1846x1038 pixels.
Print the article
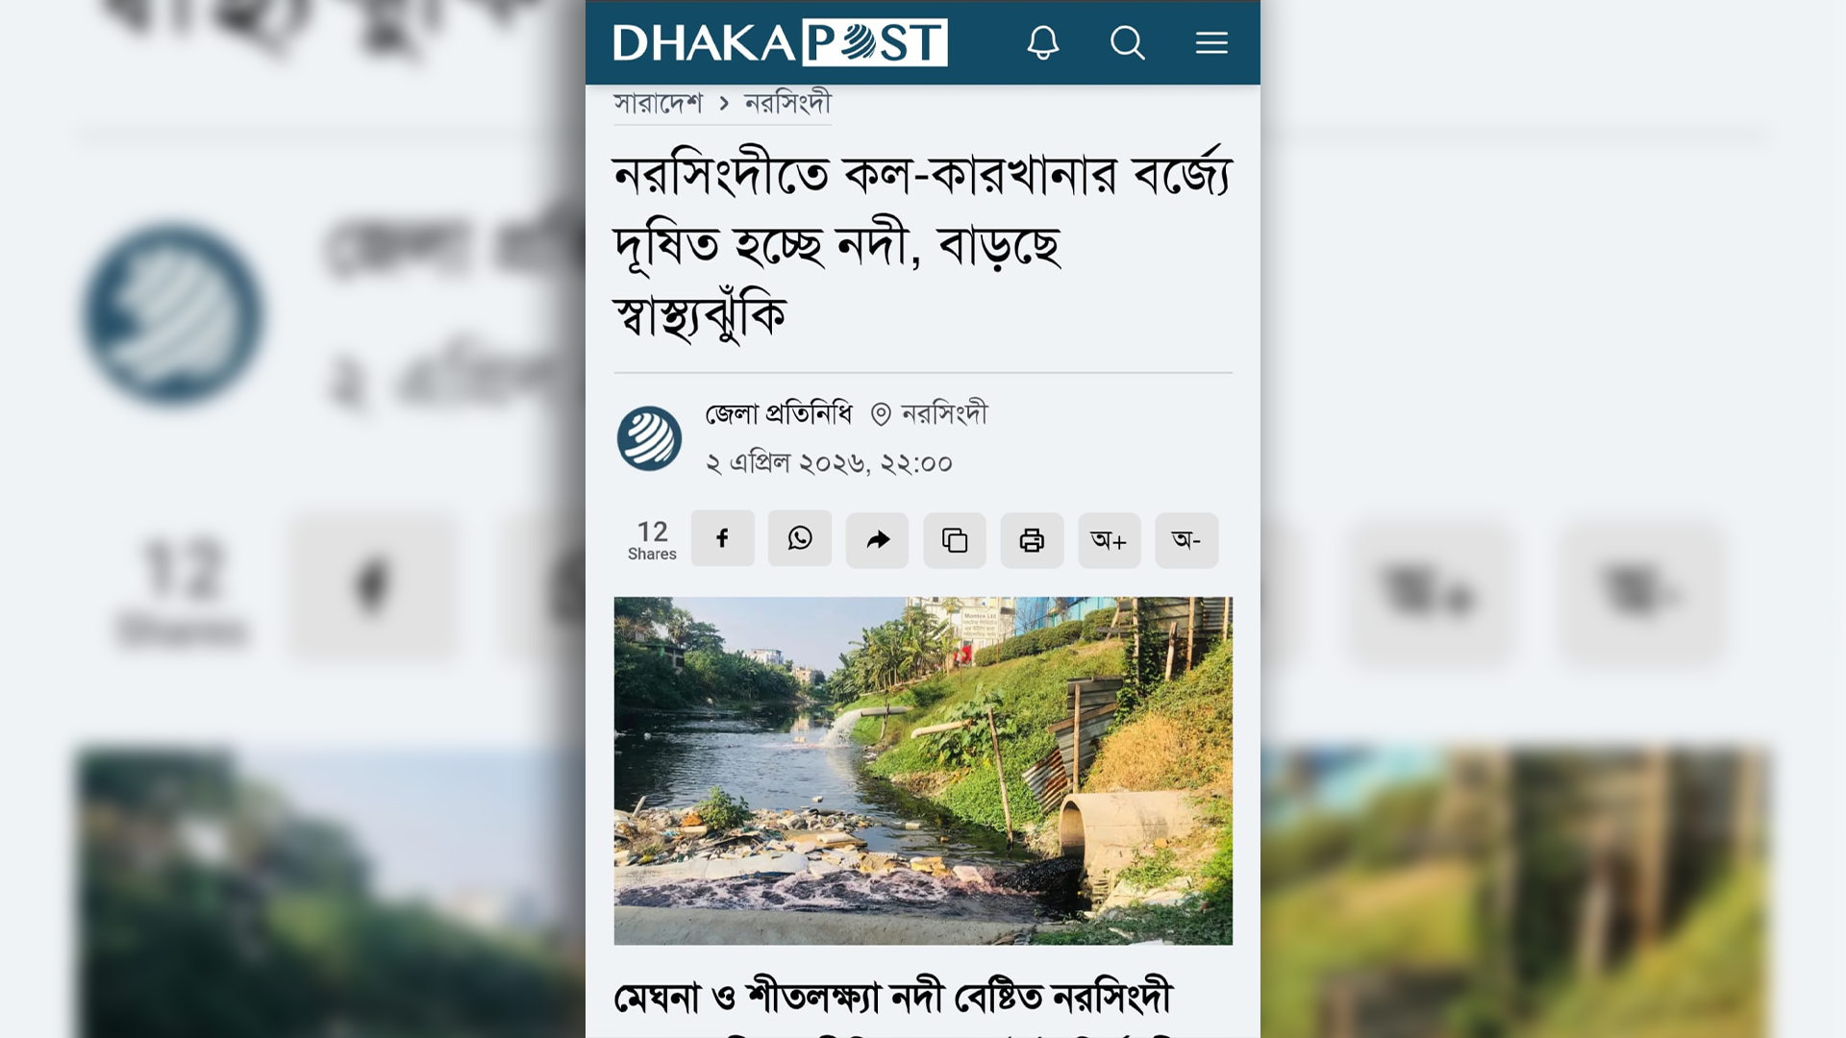click(x=1032, y=540)
